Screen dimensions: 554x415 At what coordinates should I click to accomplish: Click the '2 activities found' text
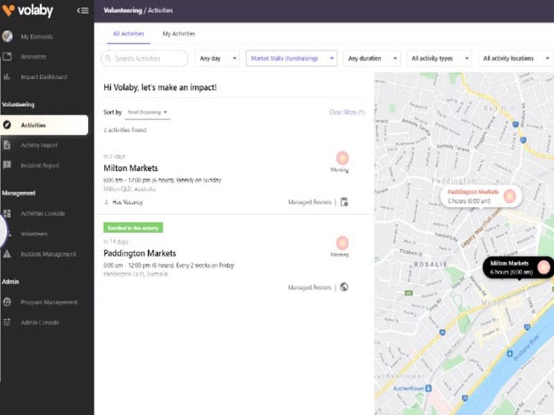pyautogui.click(x=125, y=130)
